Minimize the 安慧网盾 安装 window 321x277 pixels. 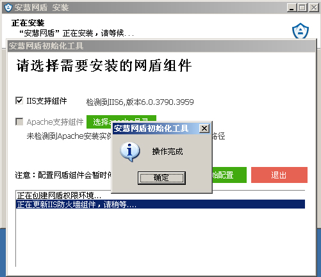(292, 8)
